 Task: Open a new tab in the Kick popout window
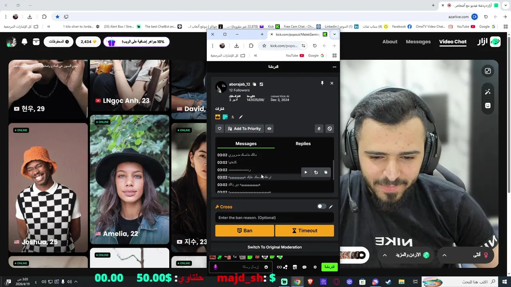[262, 34]
